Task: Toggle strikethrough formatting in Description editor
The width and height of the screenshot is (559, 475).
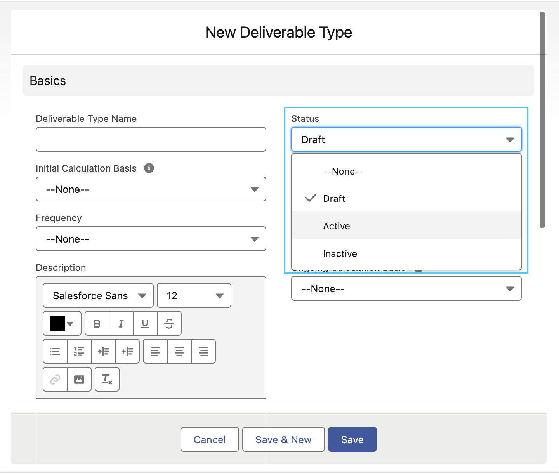Action: [x=169, y=323]
